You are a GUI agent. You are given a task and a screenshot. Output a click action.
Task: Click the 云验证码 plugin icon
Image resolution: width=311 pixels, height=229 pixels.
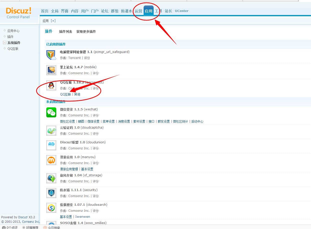[51, 131]
